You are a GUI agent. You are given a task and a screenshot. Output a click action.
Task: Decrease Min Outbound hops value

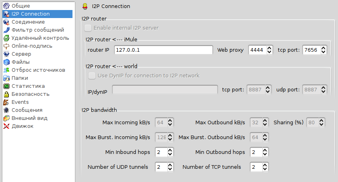pos(265,154)
